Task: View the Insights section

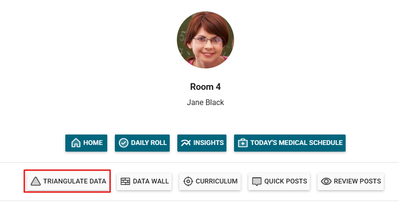Action: pos(202,143)
